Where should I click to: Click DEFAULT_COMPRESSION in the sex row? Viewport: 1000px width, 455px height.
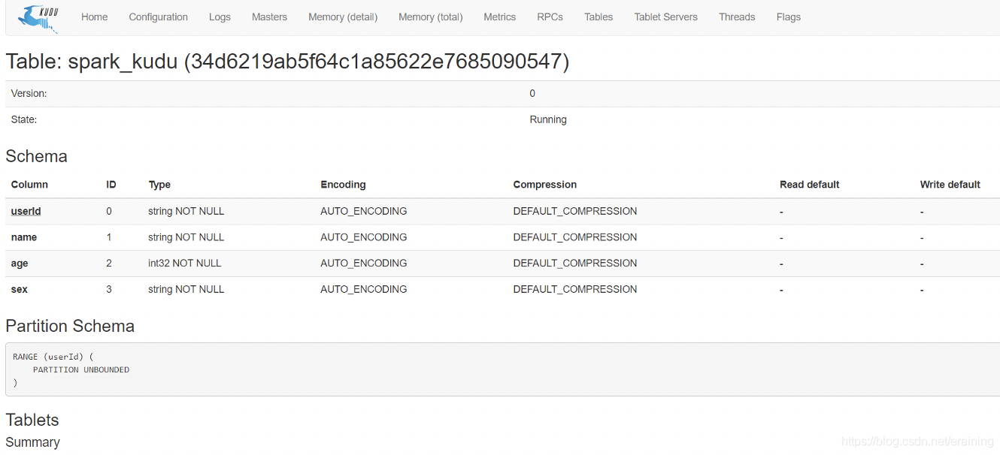click(x=575, y=289)
